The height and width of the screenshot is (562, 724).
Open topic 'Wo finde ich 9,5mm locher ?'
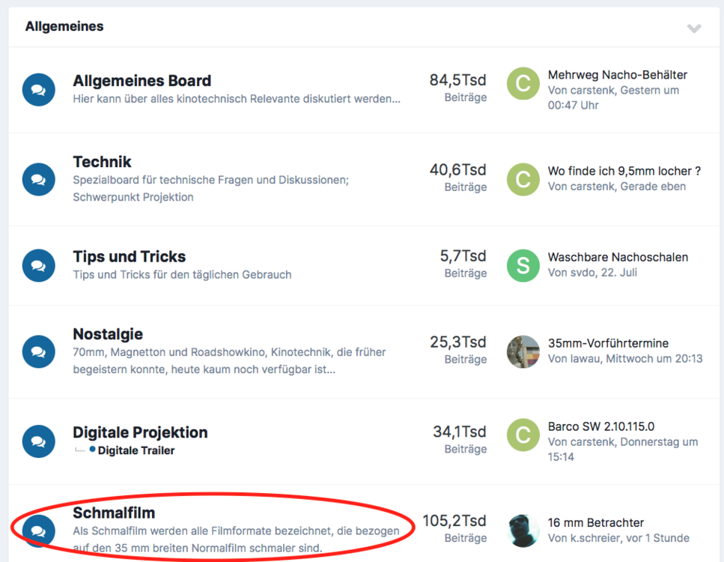pos(624,172)
